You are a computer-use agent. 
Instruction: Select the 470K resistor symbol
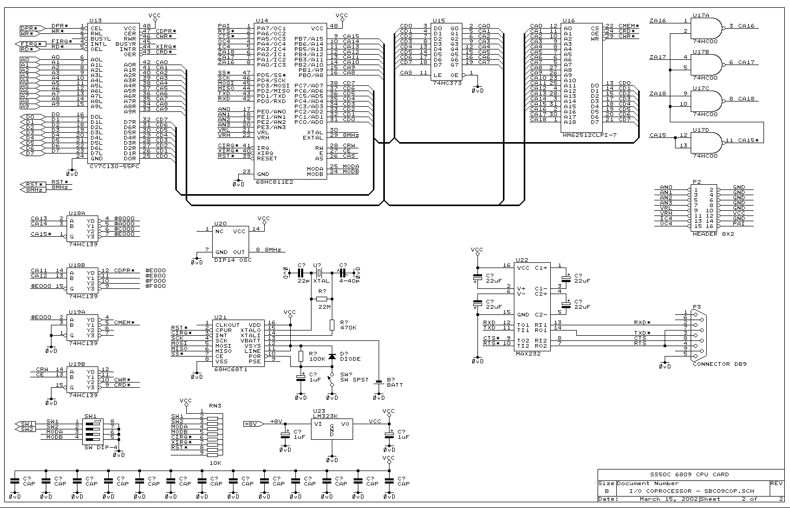click(331, 325)
